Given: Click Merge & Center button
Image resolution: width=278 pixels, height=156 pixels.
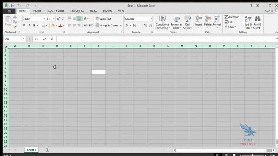Looking at the screenshot, I should point(107,26).
